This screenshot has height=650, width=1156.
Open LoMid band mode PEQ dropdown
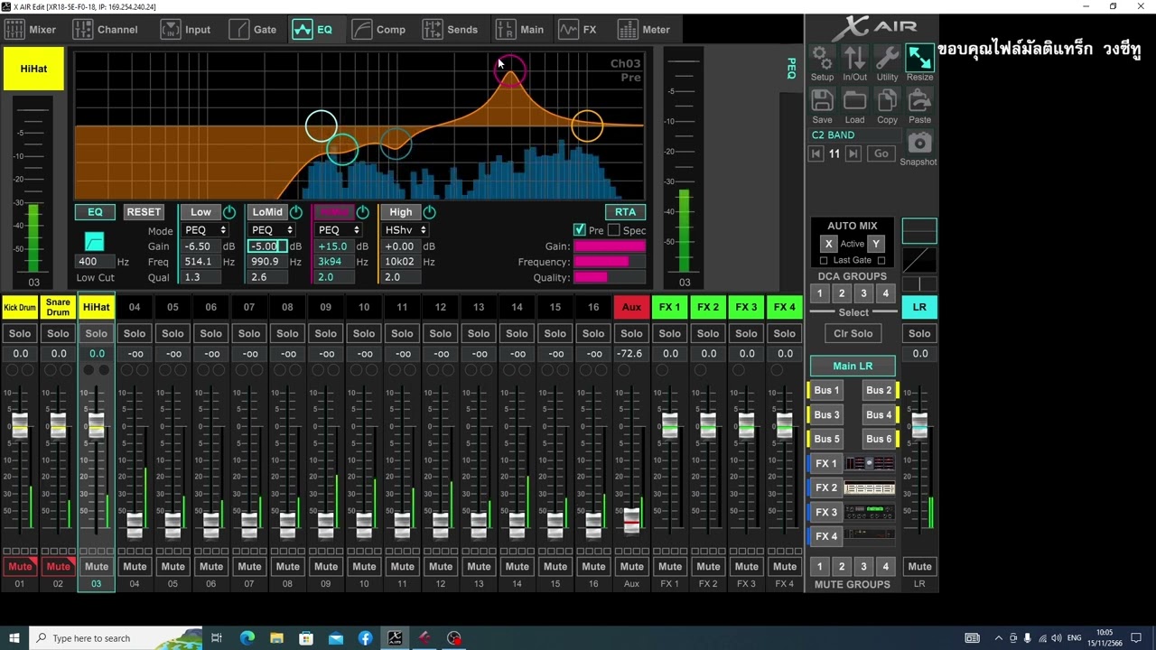pyautogui.click(x=272, y=230)
